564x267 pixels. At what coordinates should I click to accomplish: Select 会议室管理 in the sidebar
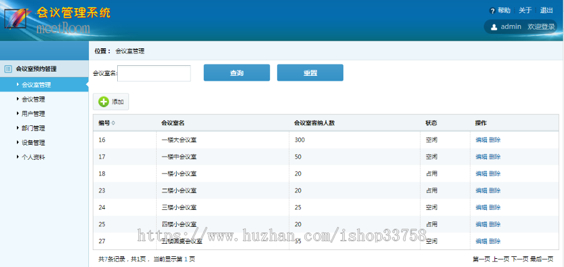click(x=44, y=85)
